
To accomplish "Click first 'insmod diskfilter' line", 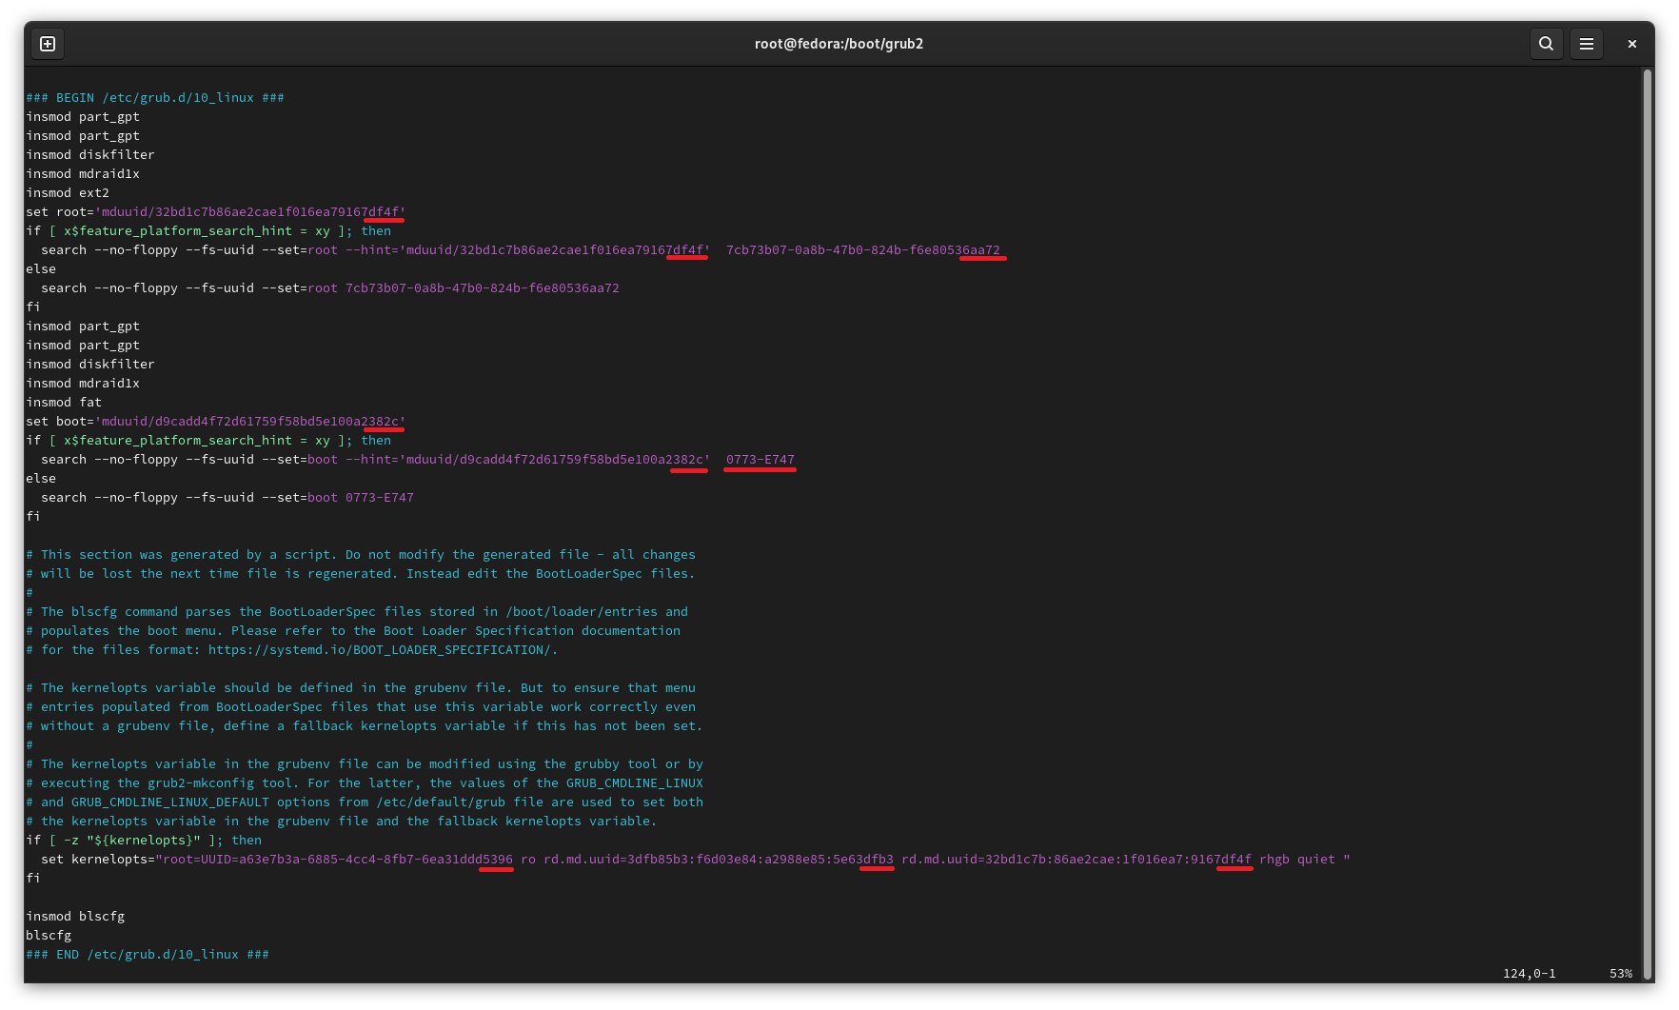I will click(x=90, y=154).
